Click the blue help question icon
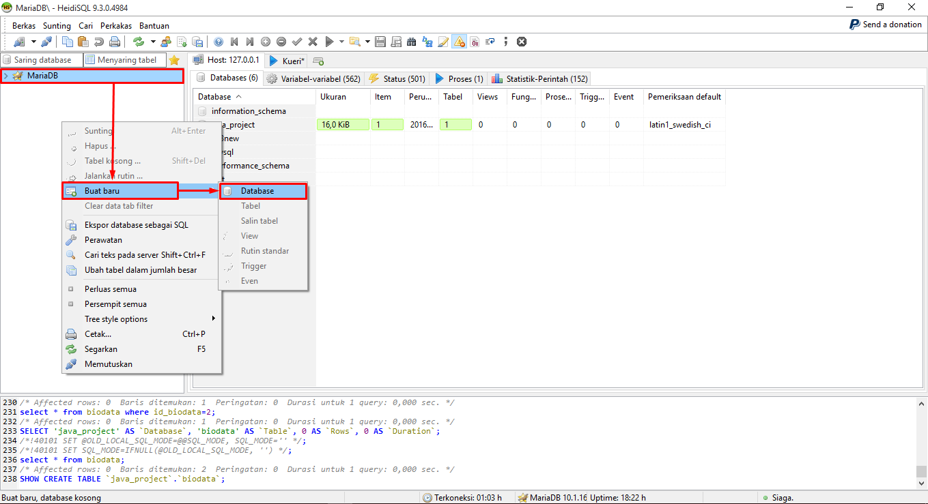The image size is (928, 504). 219,42
